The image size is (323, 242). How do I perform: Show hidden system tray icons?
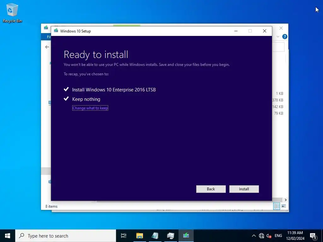tap(254, 236)
